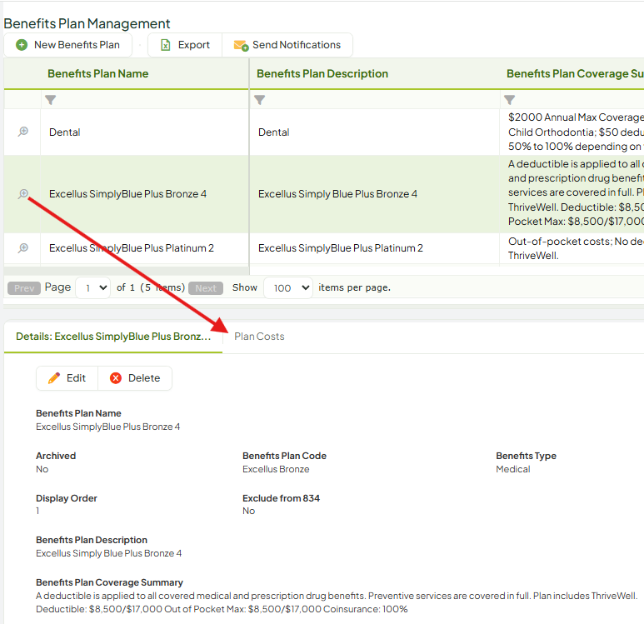Open filter for Benefits Plan Coverage Summary column
Screen dimensions: 644x624
point(509,100)
